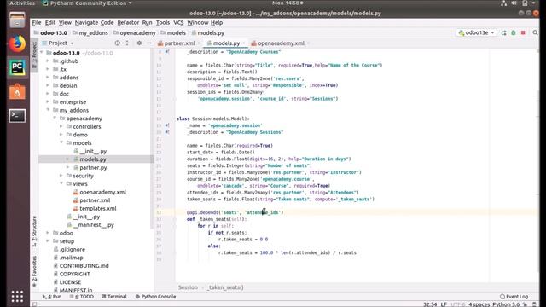
Task: Stop the running odoo13e process
Action: 523,32
